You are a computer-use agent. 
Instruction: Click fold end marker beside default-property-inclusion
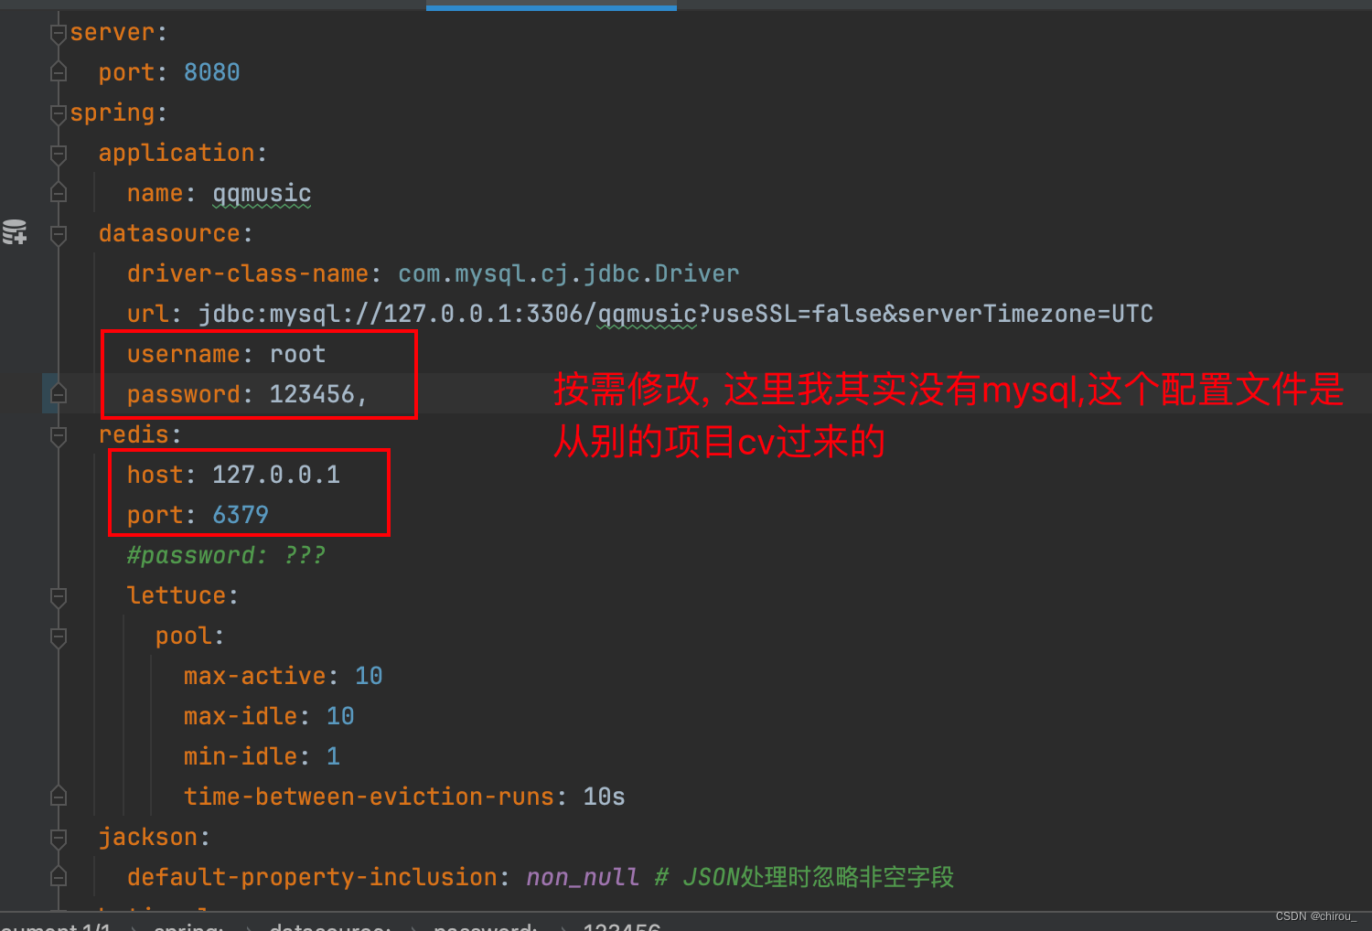(x=59, y=877)
